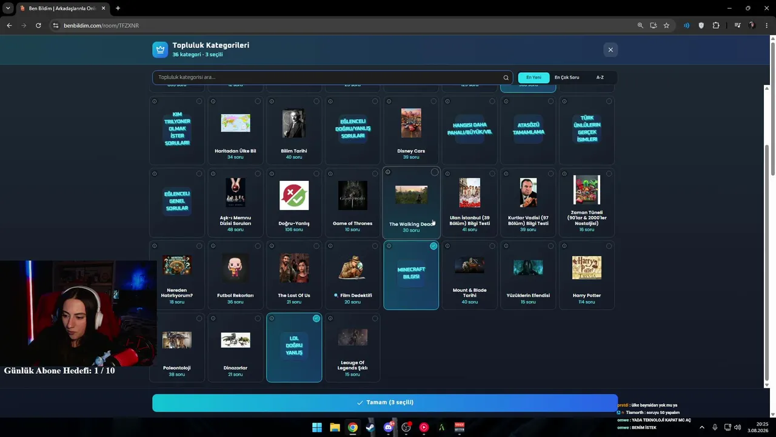776x437 pixels.
Task: Switch sorting to En Çok Soru
Action: [x=567, y=78]
